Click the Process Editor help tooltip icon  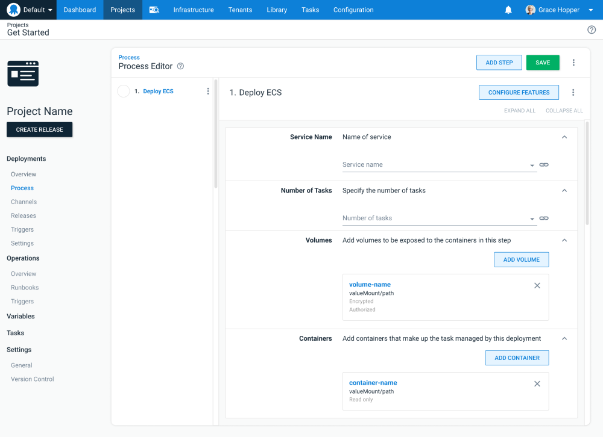pos(180,66)
